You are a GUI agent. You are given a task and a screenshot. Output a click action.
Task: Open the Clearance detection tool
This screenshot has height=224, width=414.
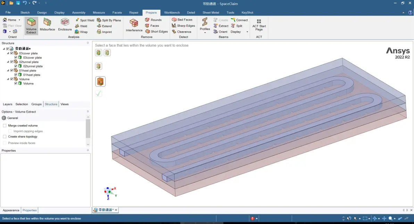point(182,32)
